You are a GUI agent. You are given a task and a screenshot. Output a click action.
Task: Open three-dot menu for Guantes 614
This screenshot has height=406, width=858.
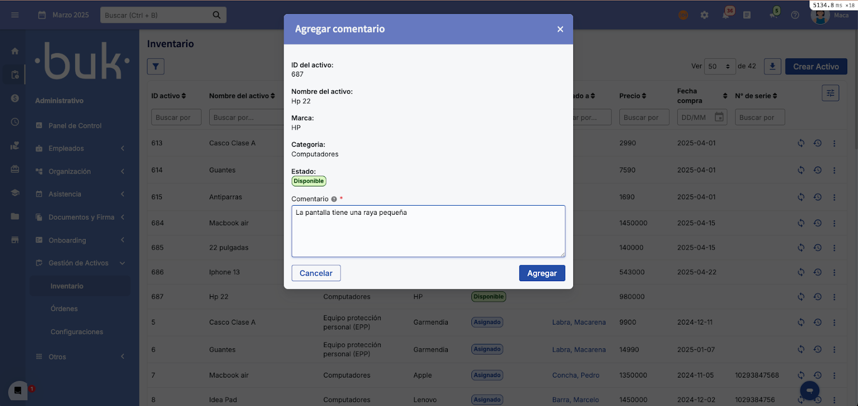pyautogui.click(x=834, y=170)
